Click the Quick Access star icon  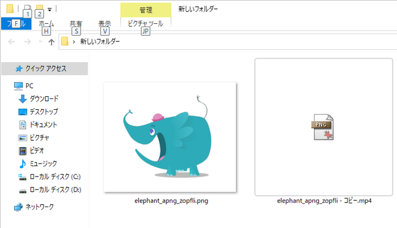pos(19,68)
